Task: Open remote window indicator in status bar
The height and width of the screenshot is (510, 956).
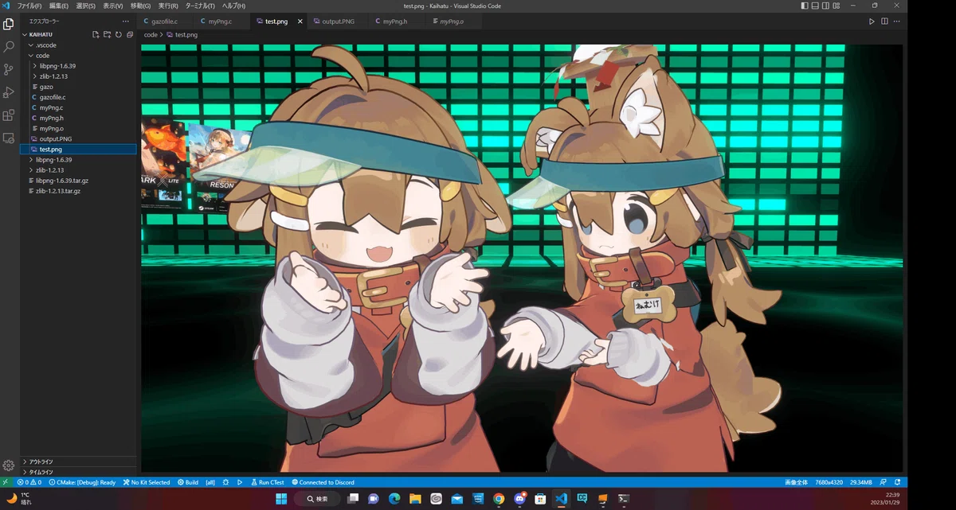Action: [x=6, y=482]
